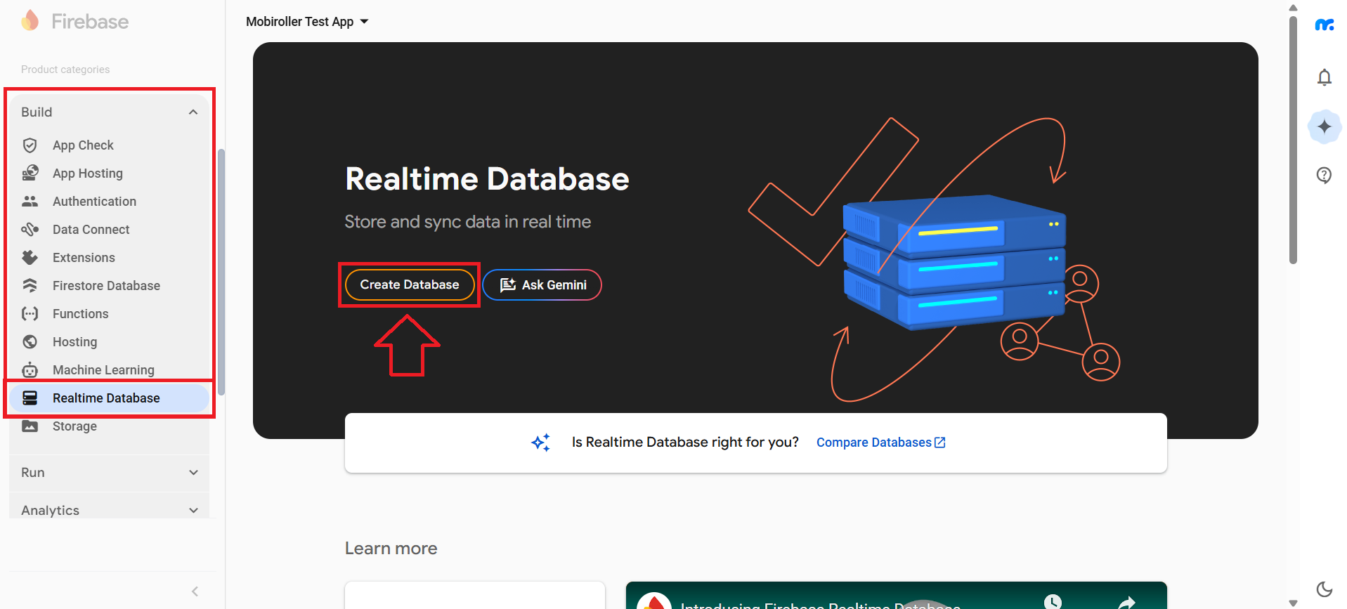Click 'Hosting' sidebar label
Viewport: 1347px width, 609px height.
click(x=75, y=342)
